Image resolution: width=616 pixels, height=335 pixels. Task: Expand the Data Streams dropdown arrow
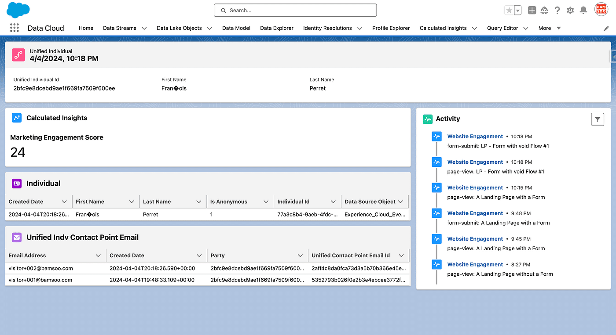pos(144,28)
